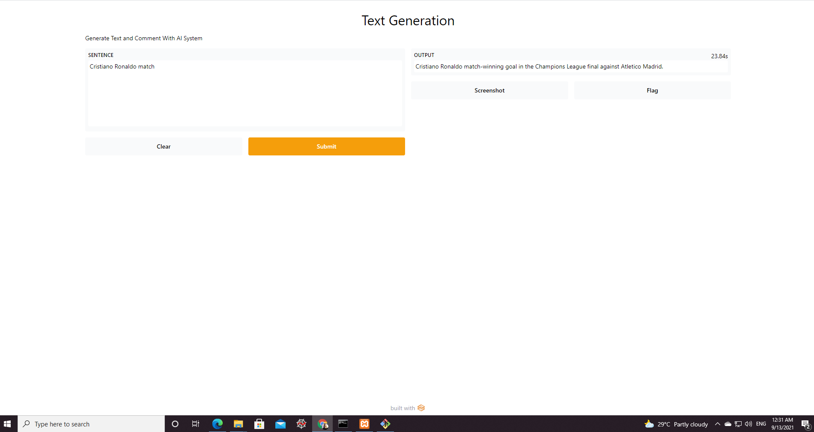Click the Text Generation heading

click(x=408, y=21)
